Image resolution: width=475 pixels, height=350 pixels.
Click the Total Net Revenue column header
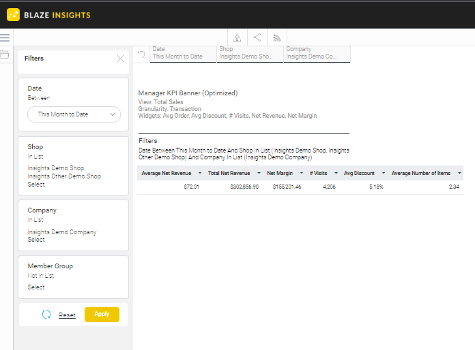[x=229, y=173]
